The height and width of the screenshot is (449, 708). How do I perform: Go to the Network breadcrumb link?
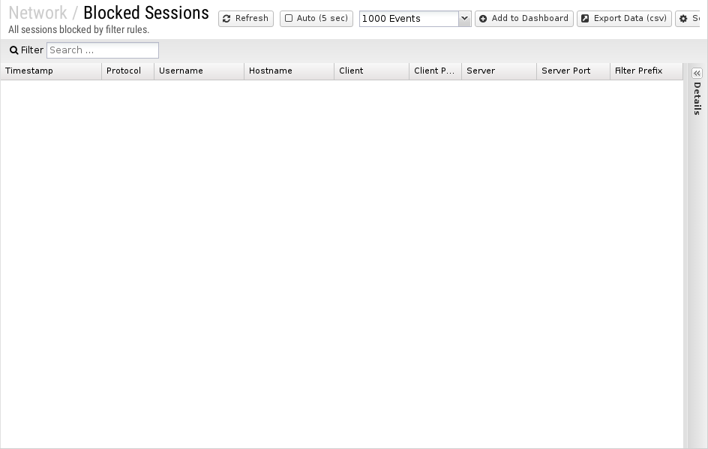(38, 13)
